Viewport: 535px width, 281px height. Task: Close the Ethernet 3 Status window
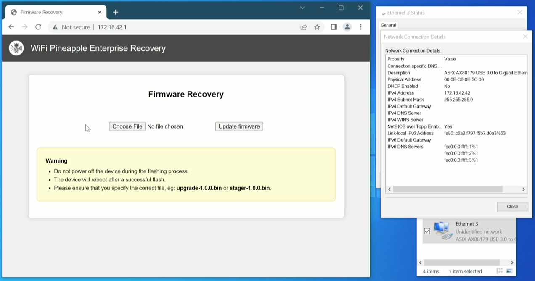[x=519, y=13]
